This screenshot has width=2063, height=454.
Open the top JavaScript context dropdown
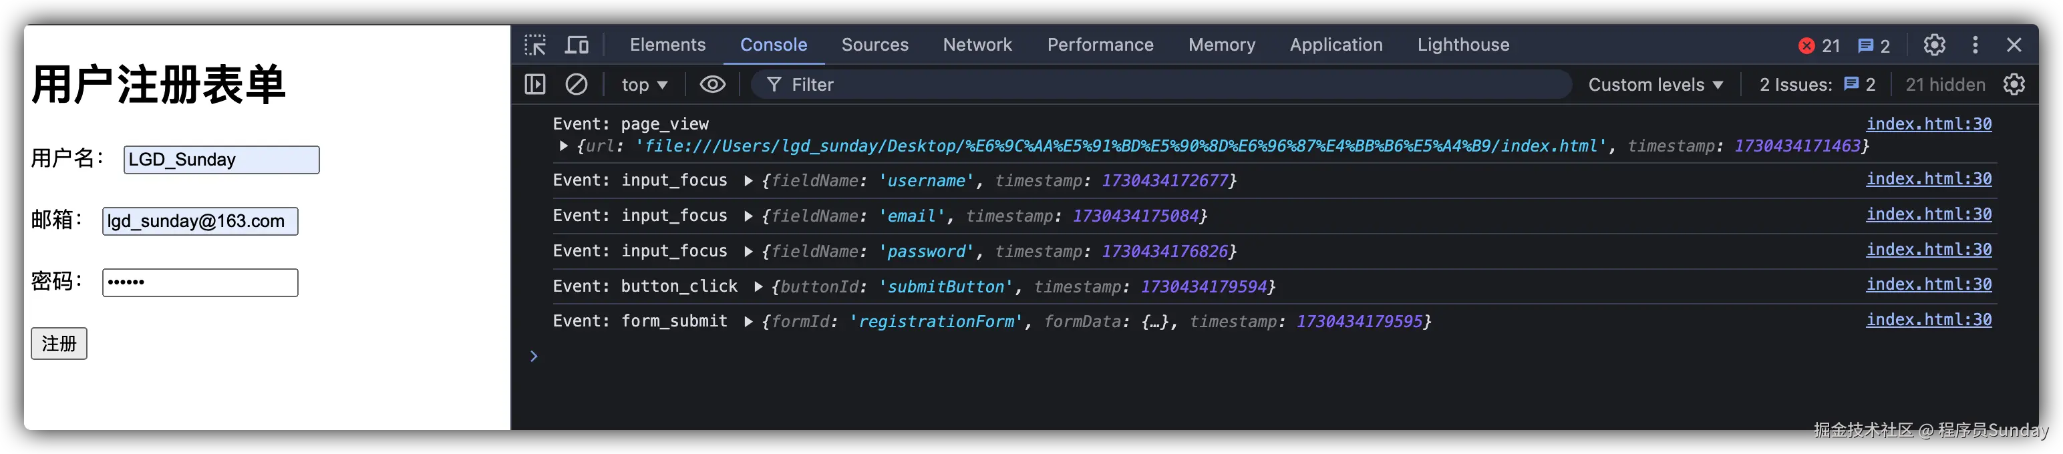click(x=644, y=85)
